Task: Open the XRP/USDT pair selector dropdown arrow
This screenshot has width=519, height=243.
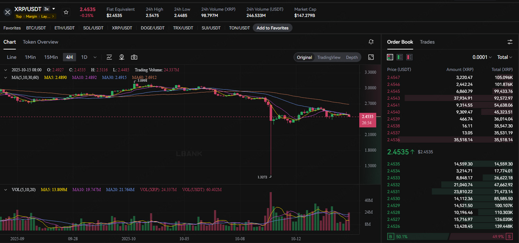Action: 54,9
